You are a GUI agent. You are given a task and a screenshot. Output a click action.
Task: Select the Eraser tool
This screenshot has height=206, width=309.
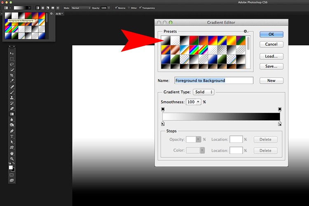click(12, 109)
